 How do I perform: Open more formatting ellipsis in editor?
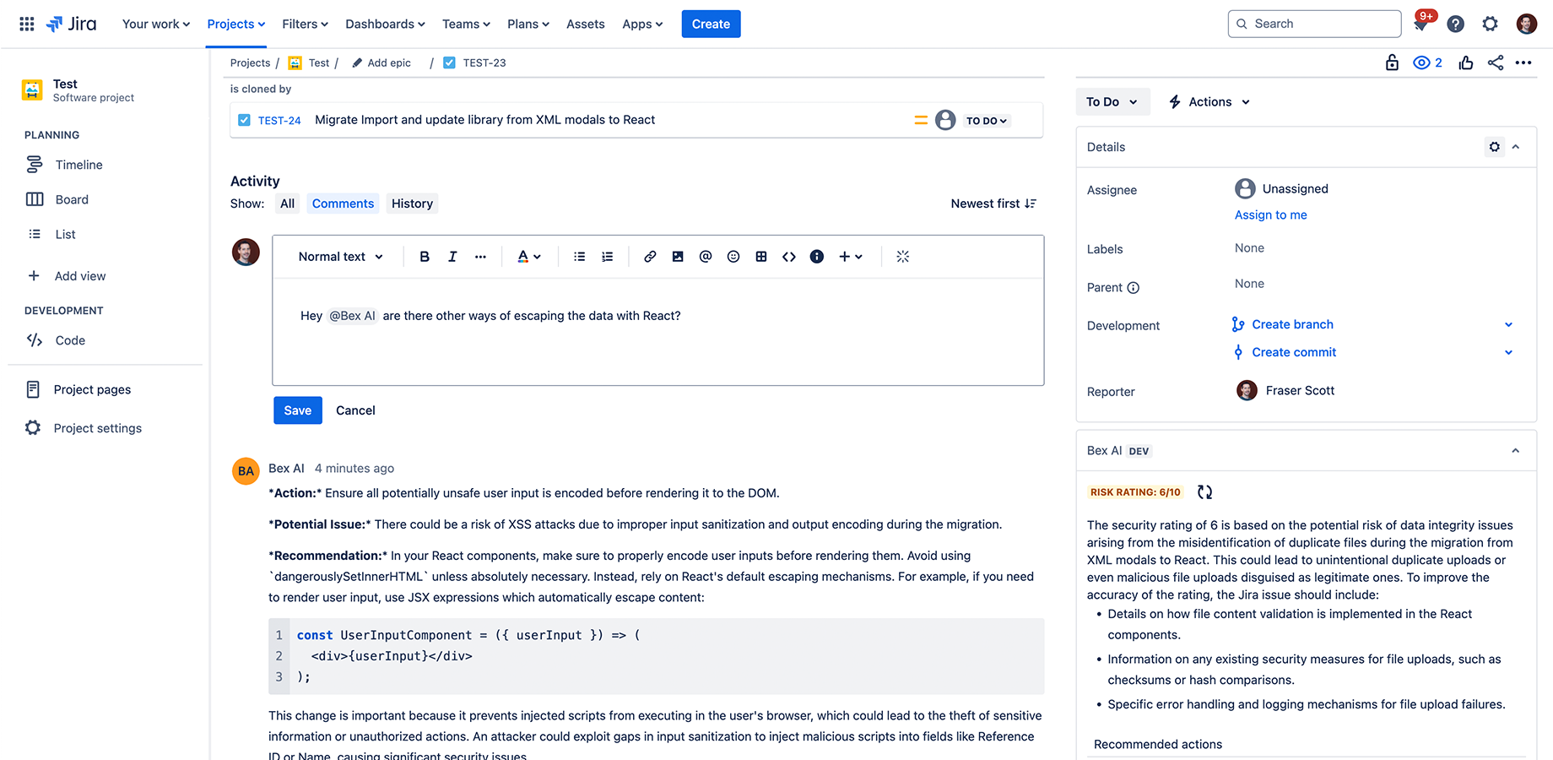click(x=480, y=257)
